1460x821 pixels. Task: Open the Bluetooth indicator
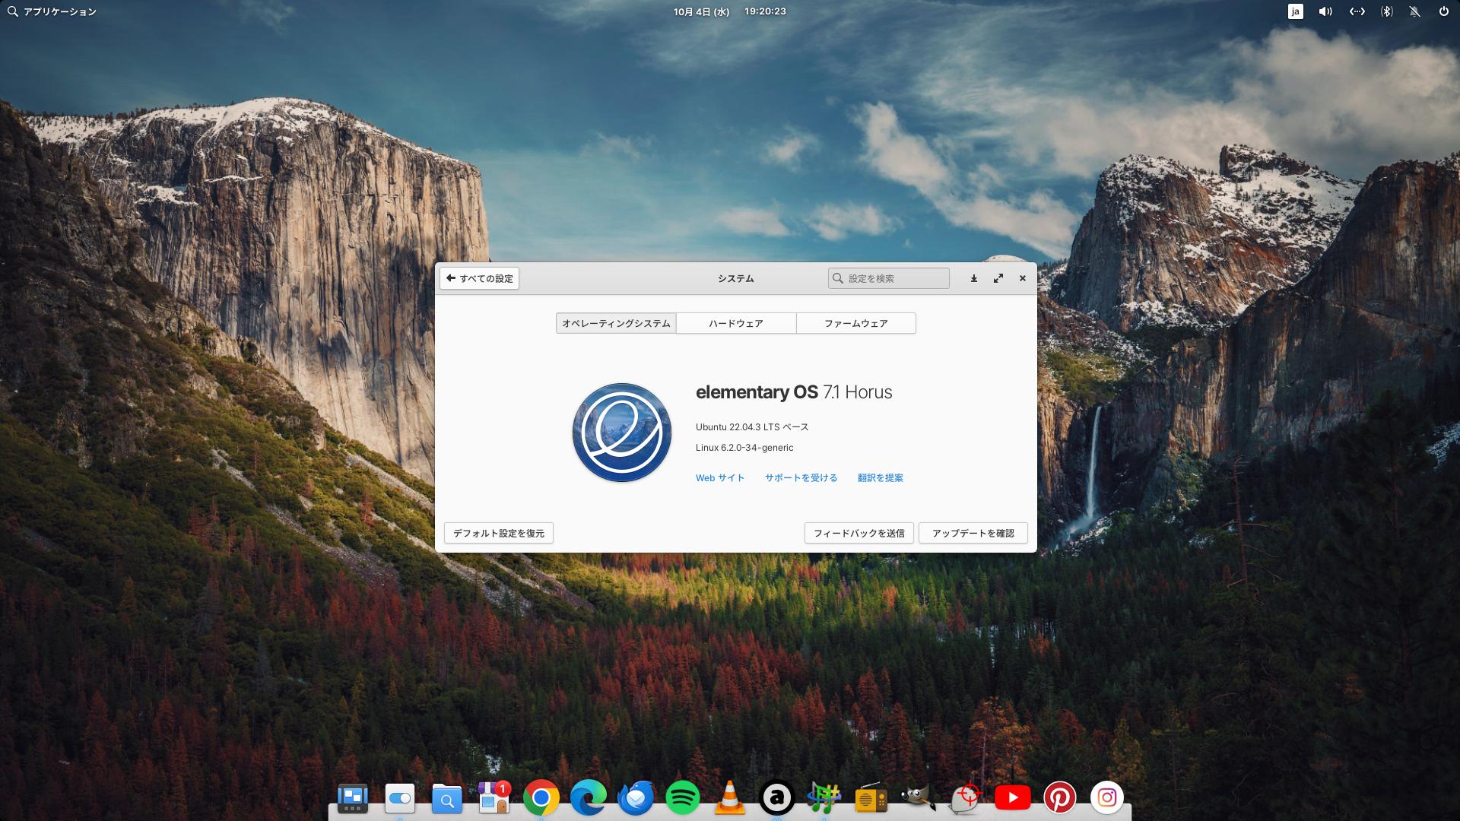pos(1386,11)
